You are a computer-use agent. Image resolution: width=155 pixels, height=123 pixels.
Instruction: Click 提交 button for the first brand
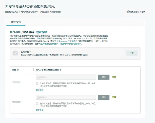[104, 77]
